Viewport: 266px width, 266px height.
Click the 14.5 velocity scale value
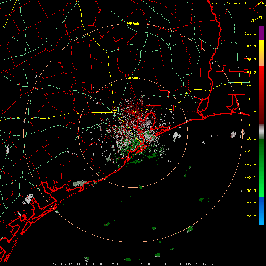pyautogui.click(x=252, y=112)
